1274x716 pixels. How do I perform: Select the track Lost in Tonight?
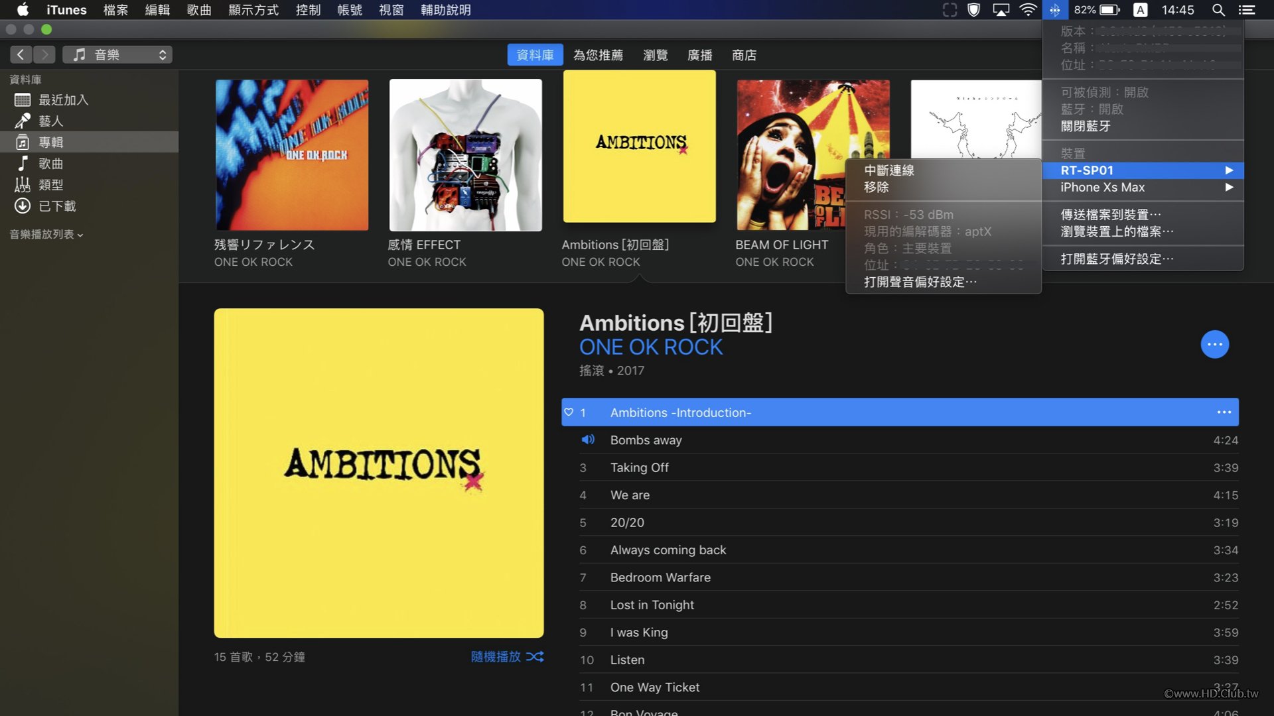(x=900, y=605)
